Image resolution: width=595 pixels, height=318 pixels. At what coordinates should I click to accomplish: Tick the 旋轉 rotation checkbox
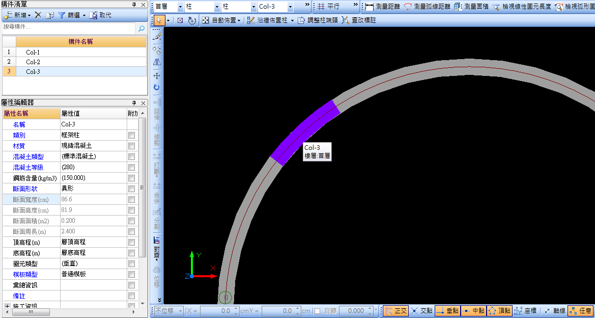317,311
